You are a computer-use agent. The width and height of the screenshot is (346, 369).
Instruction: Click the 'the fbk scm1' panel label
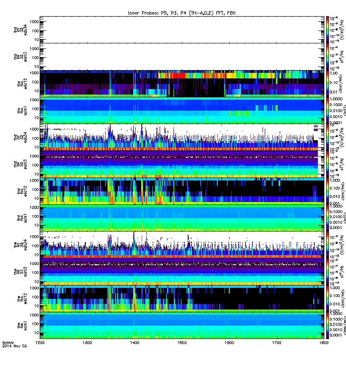[22, 326]
